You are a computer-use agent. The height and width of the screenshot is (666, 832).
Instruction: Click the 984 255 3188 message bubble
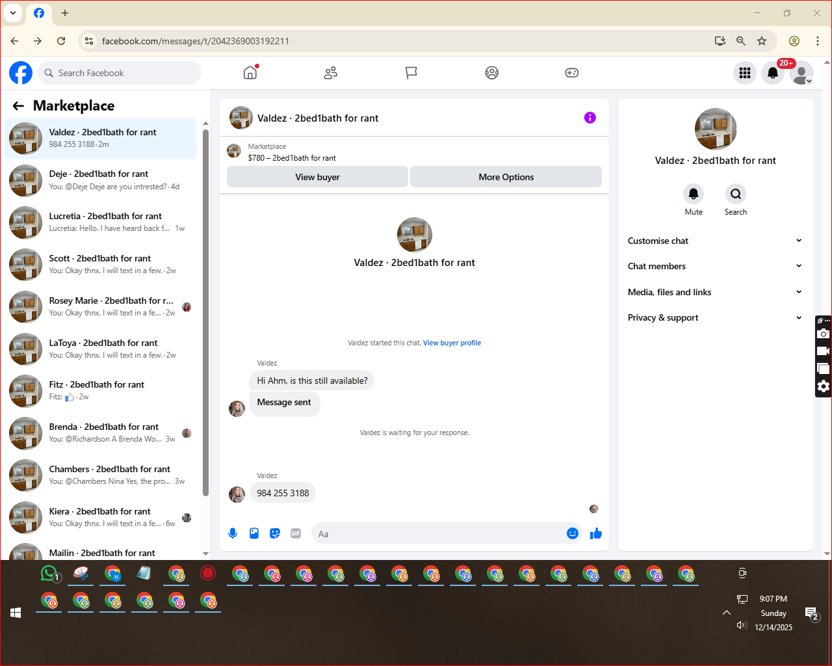283,493
